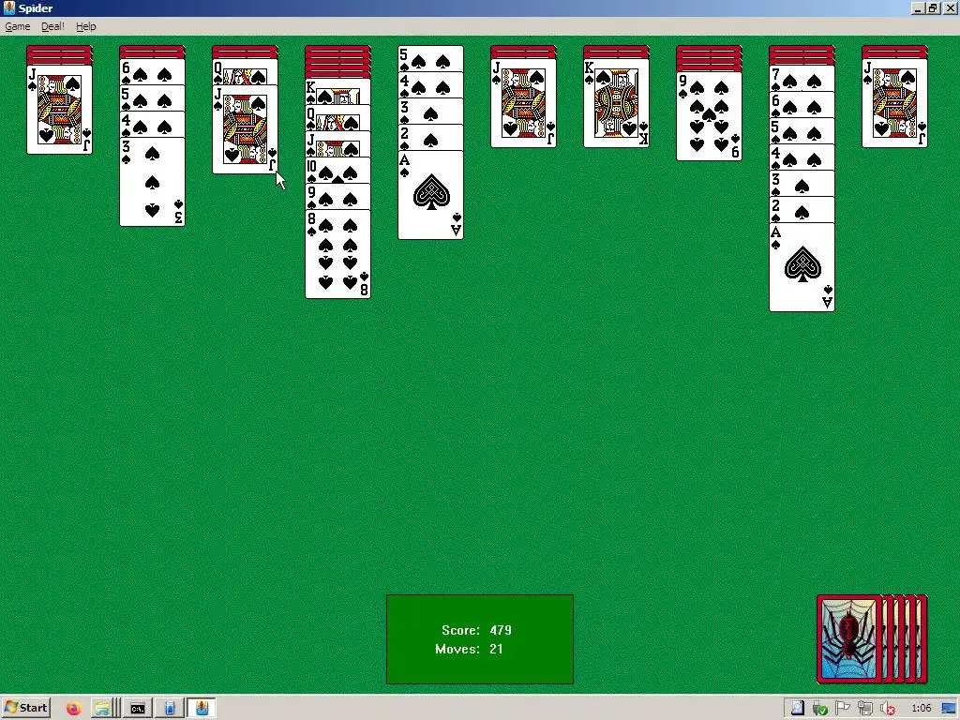960x720 pixels.
Task: Click the Jack of spades in the third column
Action: pos(245,129)
